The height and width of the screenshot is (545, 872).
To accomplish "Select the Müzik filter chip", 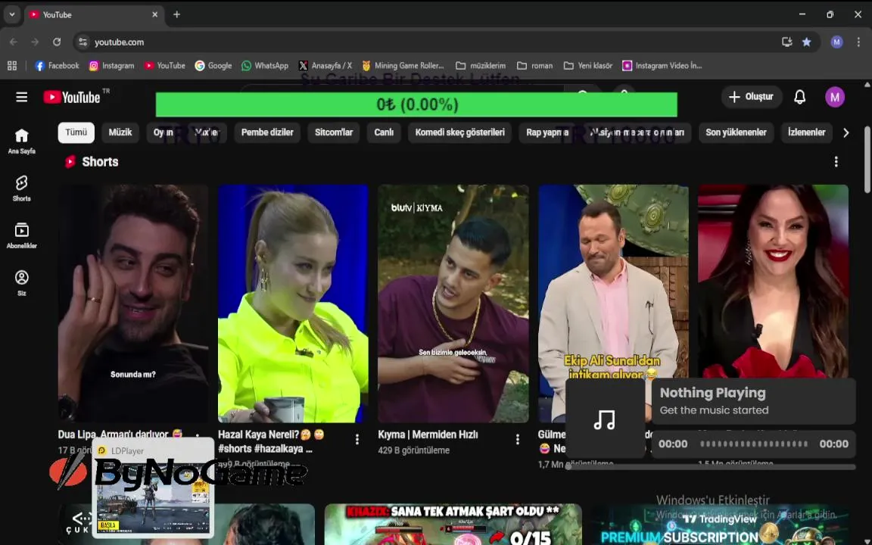I will pyautogui.click(x=120, y=132).
